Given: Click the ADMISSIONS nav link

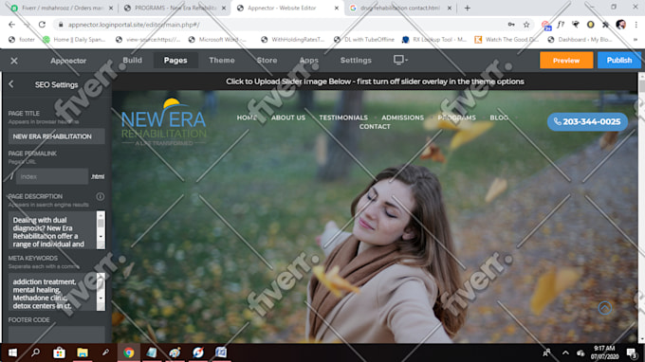Looking at the screenshot, I should [x=402, y=118].
